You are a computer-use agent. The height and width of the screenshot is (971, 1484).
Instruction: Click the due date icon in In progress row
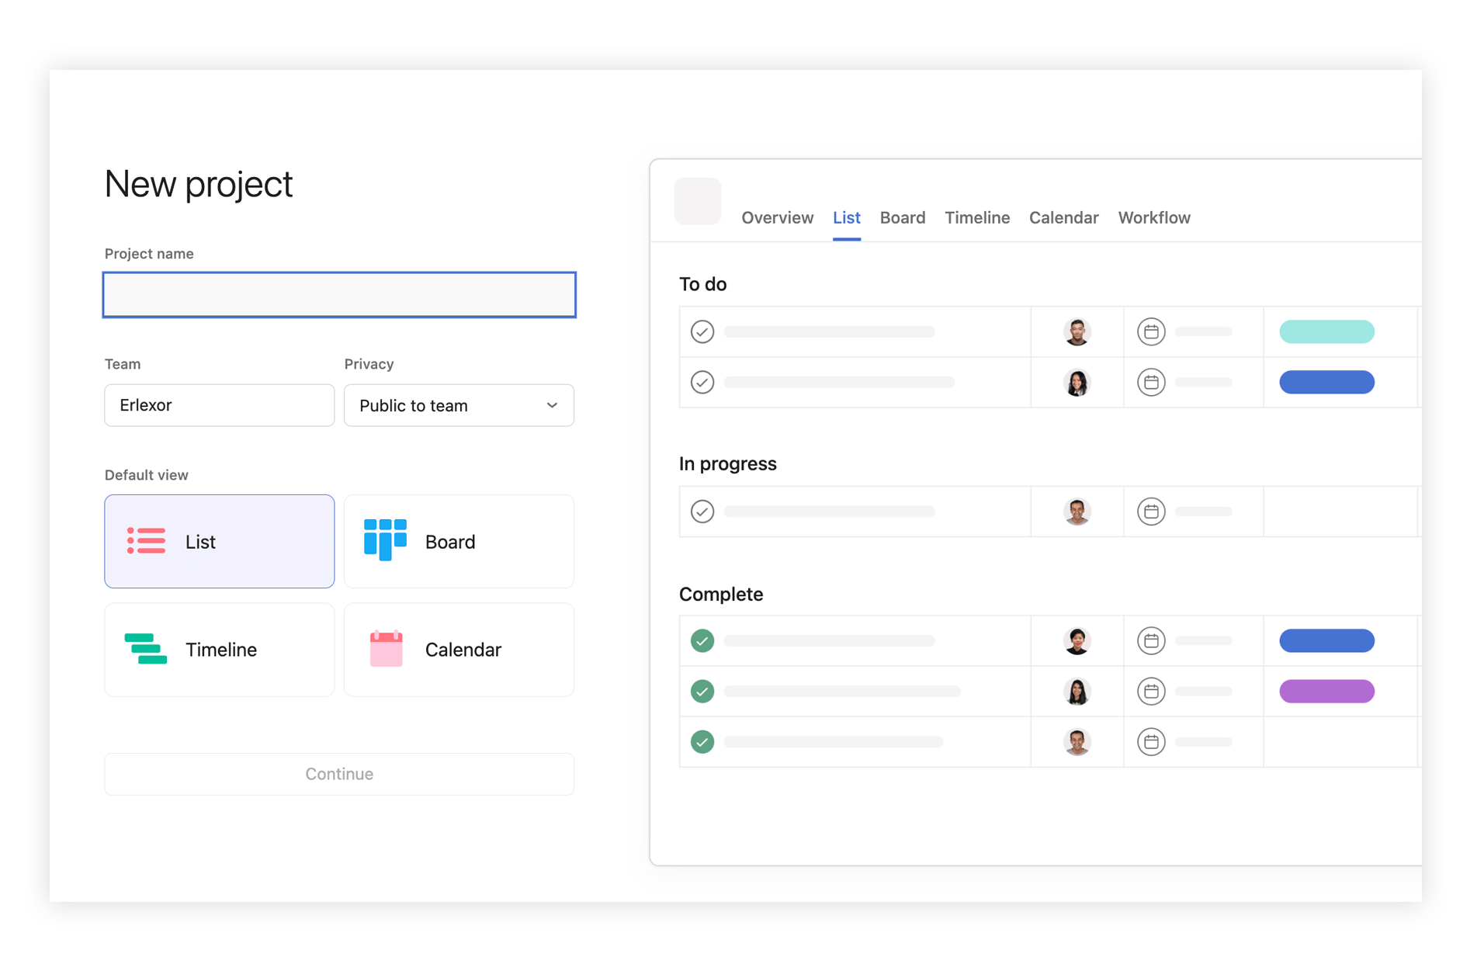click(x=1150, y=512)
